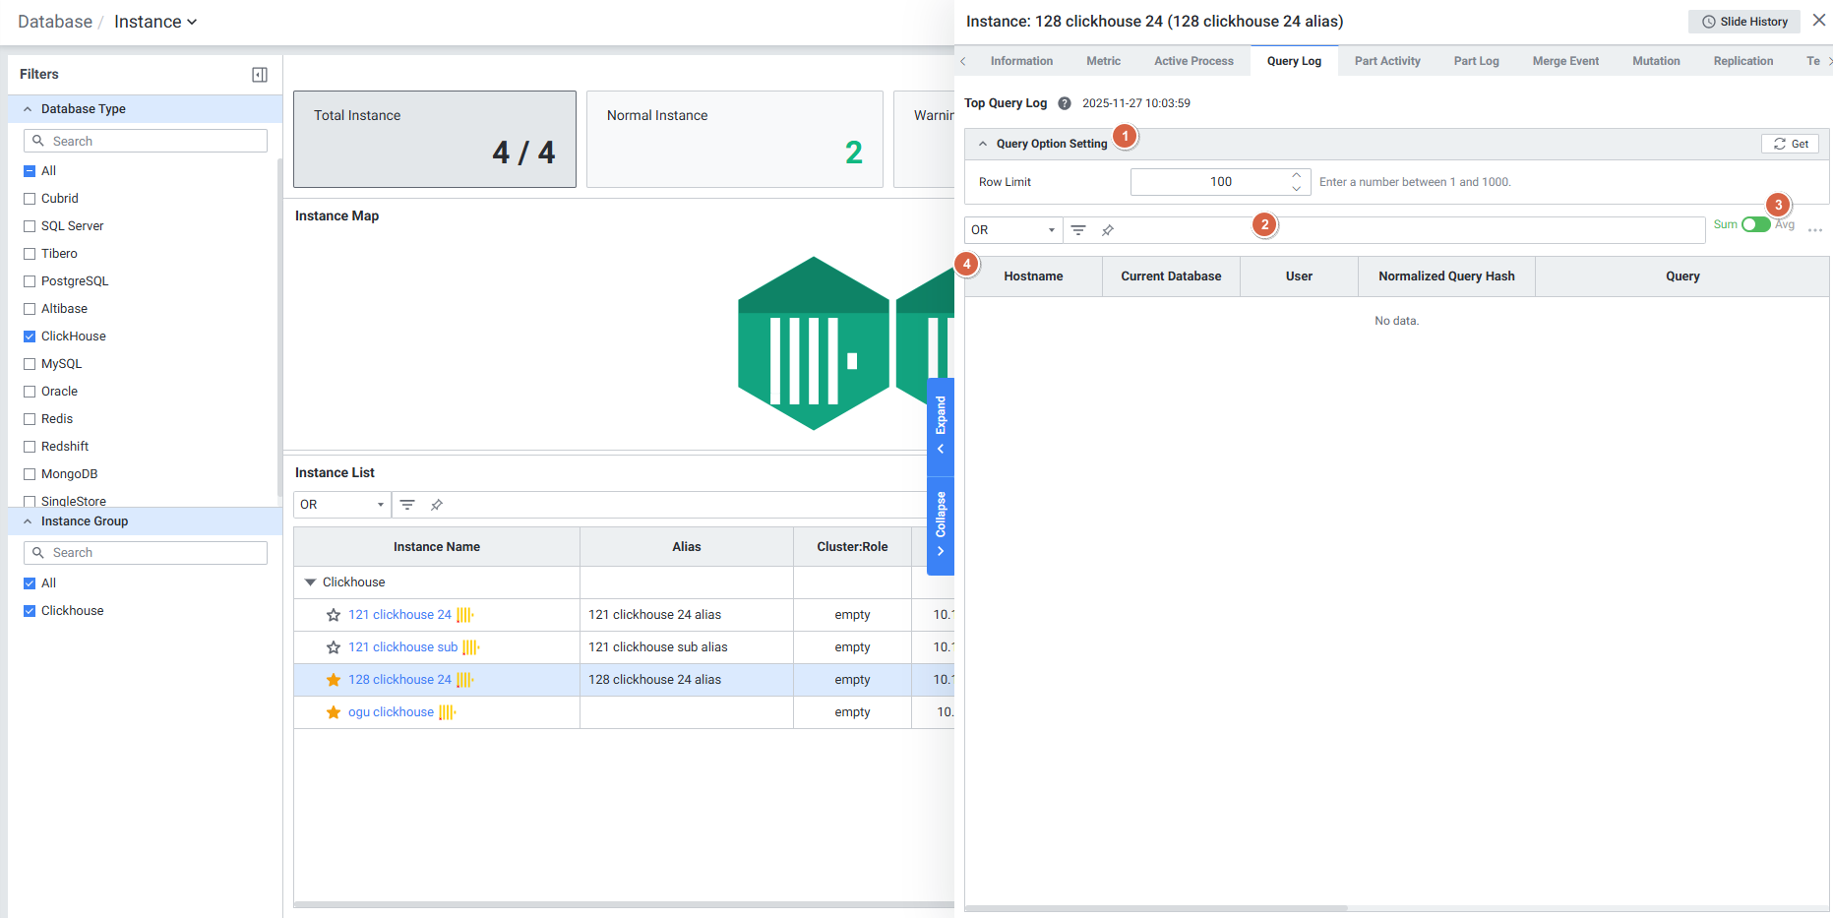Switch to the Active Process tab
Viewport: 1833px width, 918px height.
click(x=1193, y=61)
